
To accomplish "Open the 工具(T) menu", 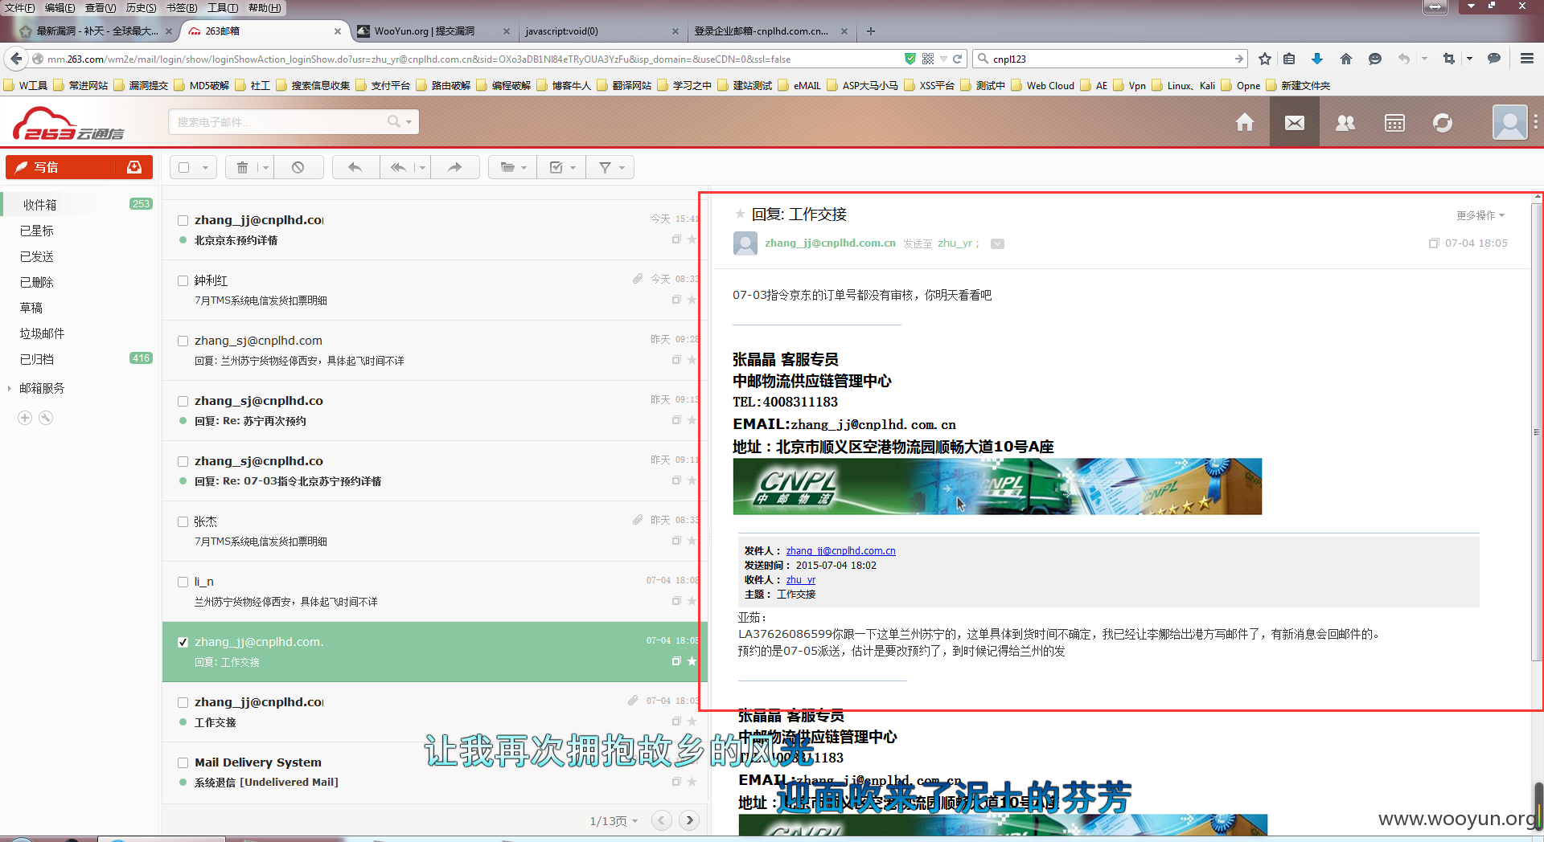I will [223, 7].
